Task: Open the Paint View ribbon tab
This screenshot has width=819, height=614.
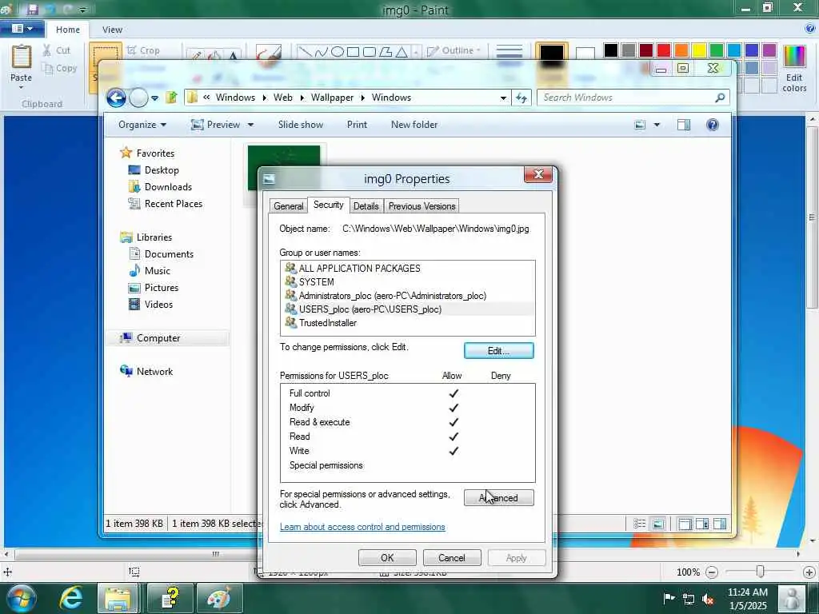Action: click(x=112, y=30)
